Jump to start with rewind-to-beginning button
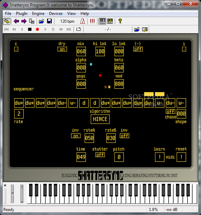This screenshot has width=201, height=215. coord(6,29)
